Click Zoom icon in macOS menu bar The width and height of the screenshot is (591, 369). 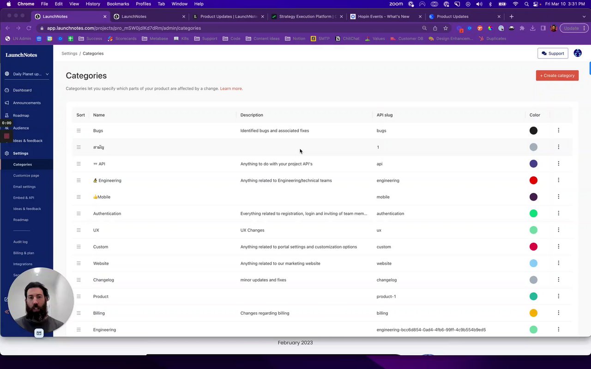coord(396,4)
